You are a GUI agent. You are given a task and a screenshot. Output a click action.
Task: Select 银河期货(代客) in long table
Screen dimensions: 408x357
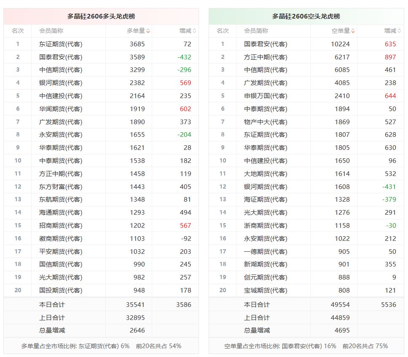(61, 83)
